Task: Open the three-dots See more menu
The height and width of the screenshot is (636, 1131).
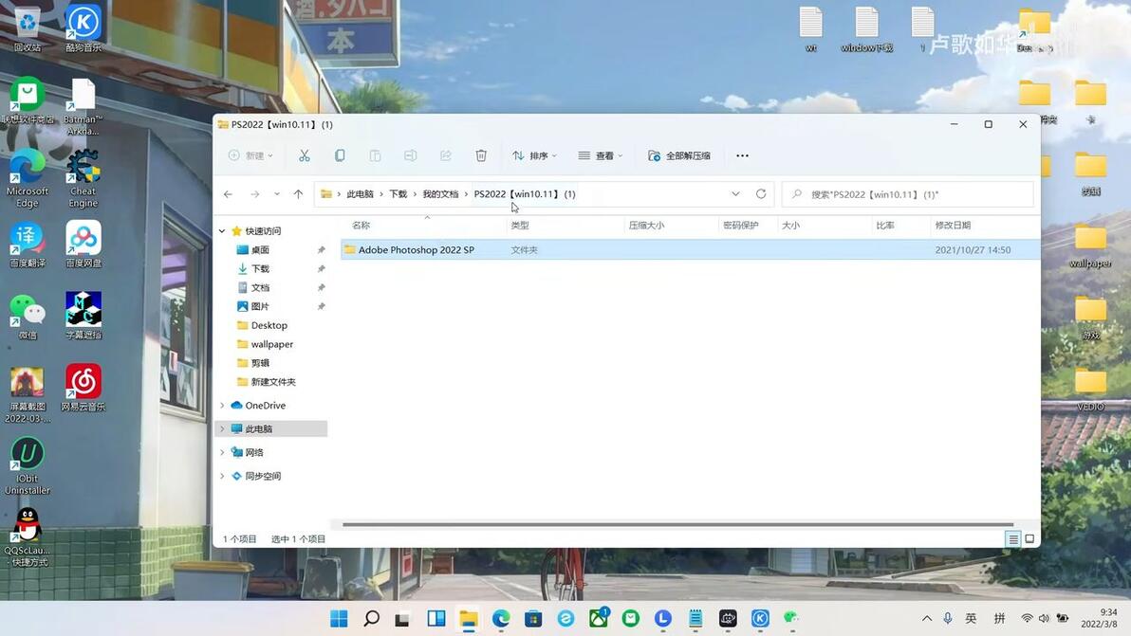Action: pyautogui.click(x=742, y=155)
